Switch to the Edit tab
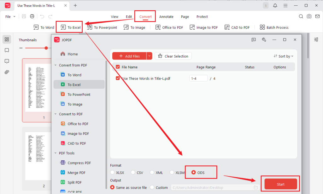Image resolution: width=323 pixels, height=194 pixels. pyautogui.click(x=129, y=17)
